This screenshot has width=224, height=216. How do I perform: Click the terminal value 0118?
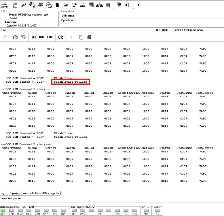32,71
